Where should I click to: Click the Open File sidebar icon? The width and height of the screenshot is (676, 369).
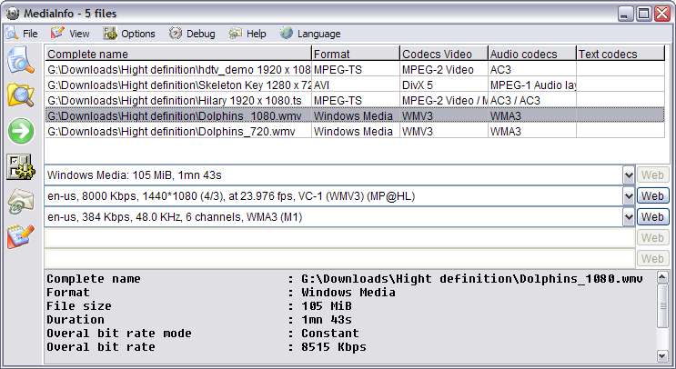click(20, 62)
